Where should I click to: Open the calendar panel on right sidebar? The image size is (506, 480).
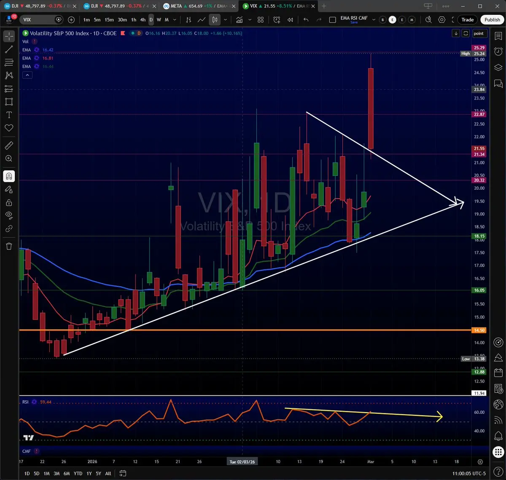coord(498,373)
